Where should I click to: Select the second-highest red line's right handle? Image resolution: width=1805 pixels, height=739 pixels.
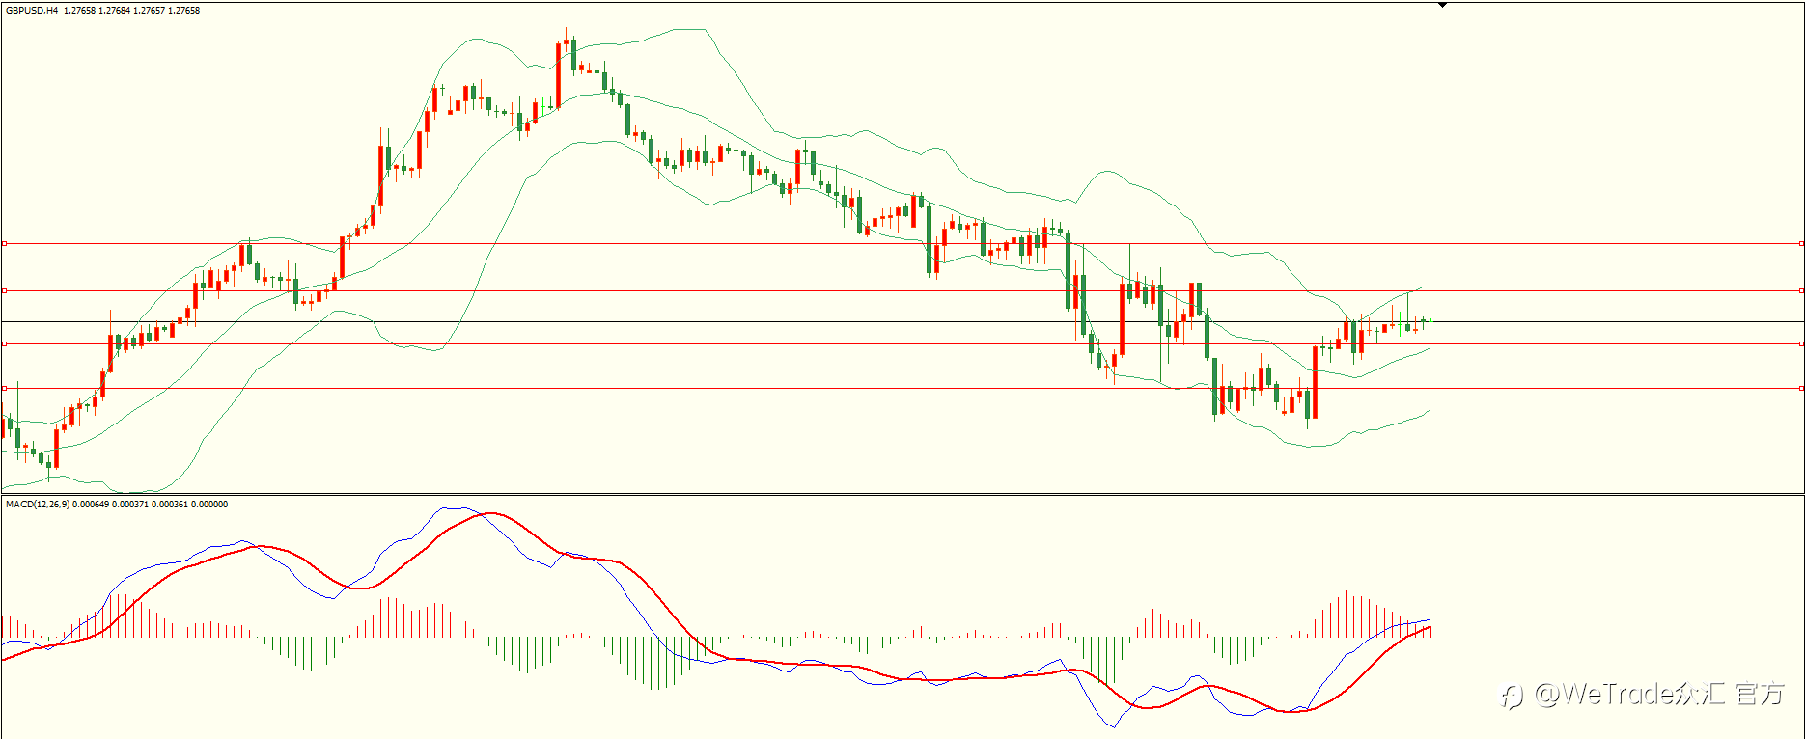1801,290
